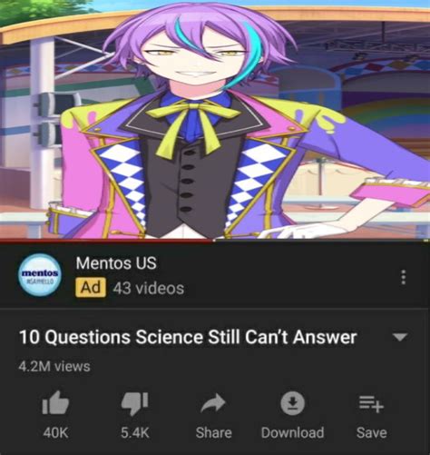Click the 40K likes count
This screenshot has height=455, width=430.
(55, 432)
